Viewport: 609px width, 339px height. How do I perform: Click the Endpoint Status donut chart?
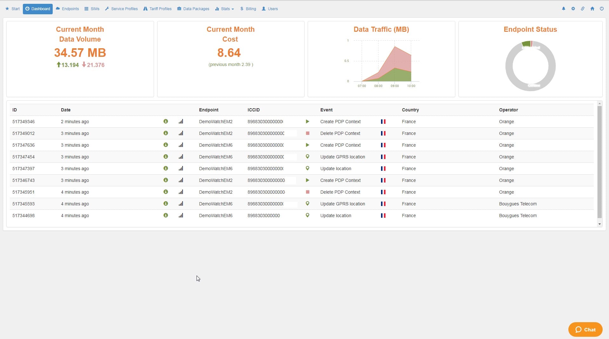(x=530, y=66)
